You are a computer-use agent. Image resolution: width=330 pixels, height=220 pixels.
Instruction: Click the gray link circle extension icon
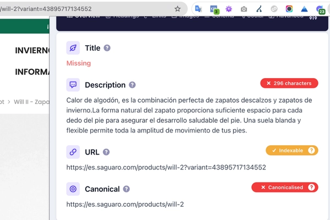(x=274, y=9)
